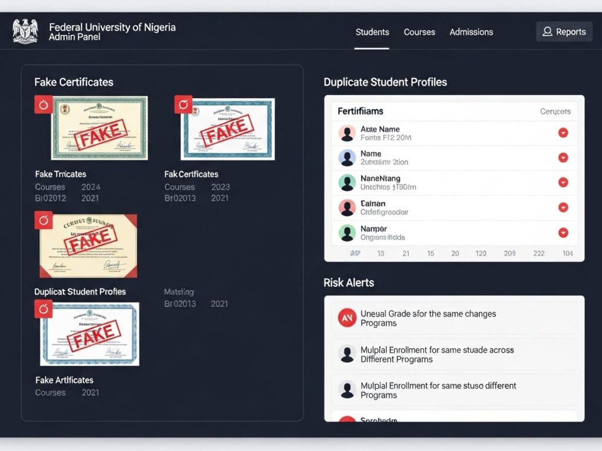Click the Reports button
The width and height of the screenshot is (602, 451).
564,31
